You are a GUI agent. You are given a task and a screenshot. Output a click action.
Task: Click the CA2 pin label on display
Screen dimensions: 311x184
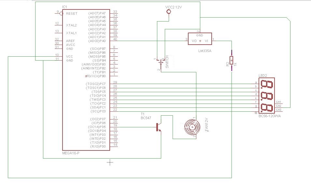click(x=278, y=106)
